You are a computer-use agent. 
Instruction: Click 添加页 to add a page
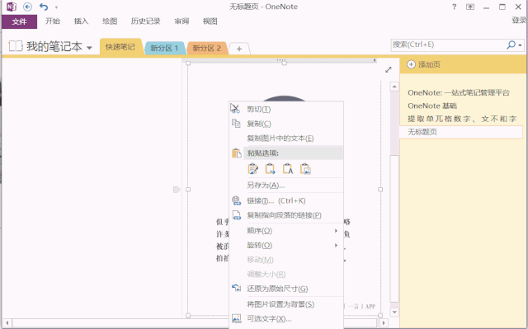423,64
